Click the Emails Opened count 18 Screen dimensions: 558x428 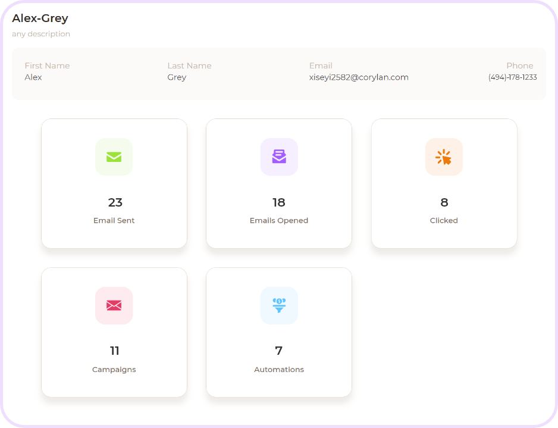(x=279, y=202)
